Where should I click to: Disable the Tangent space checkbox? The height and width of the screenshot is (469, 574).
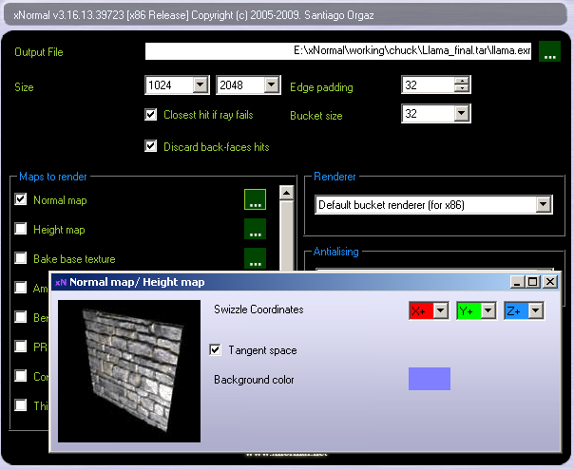point(216,350)
